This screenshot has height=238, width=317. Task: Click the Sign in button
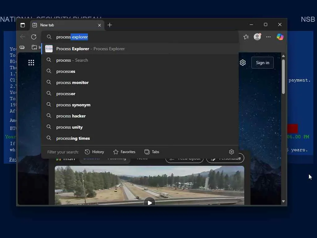(263, 63)
